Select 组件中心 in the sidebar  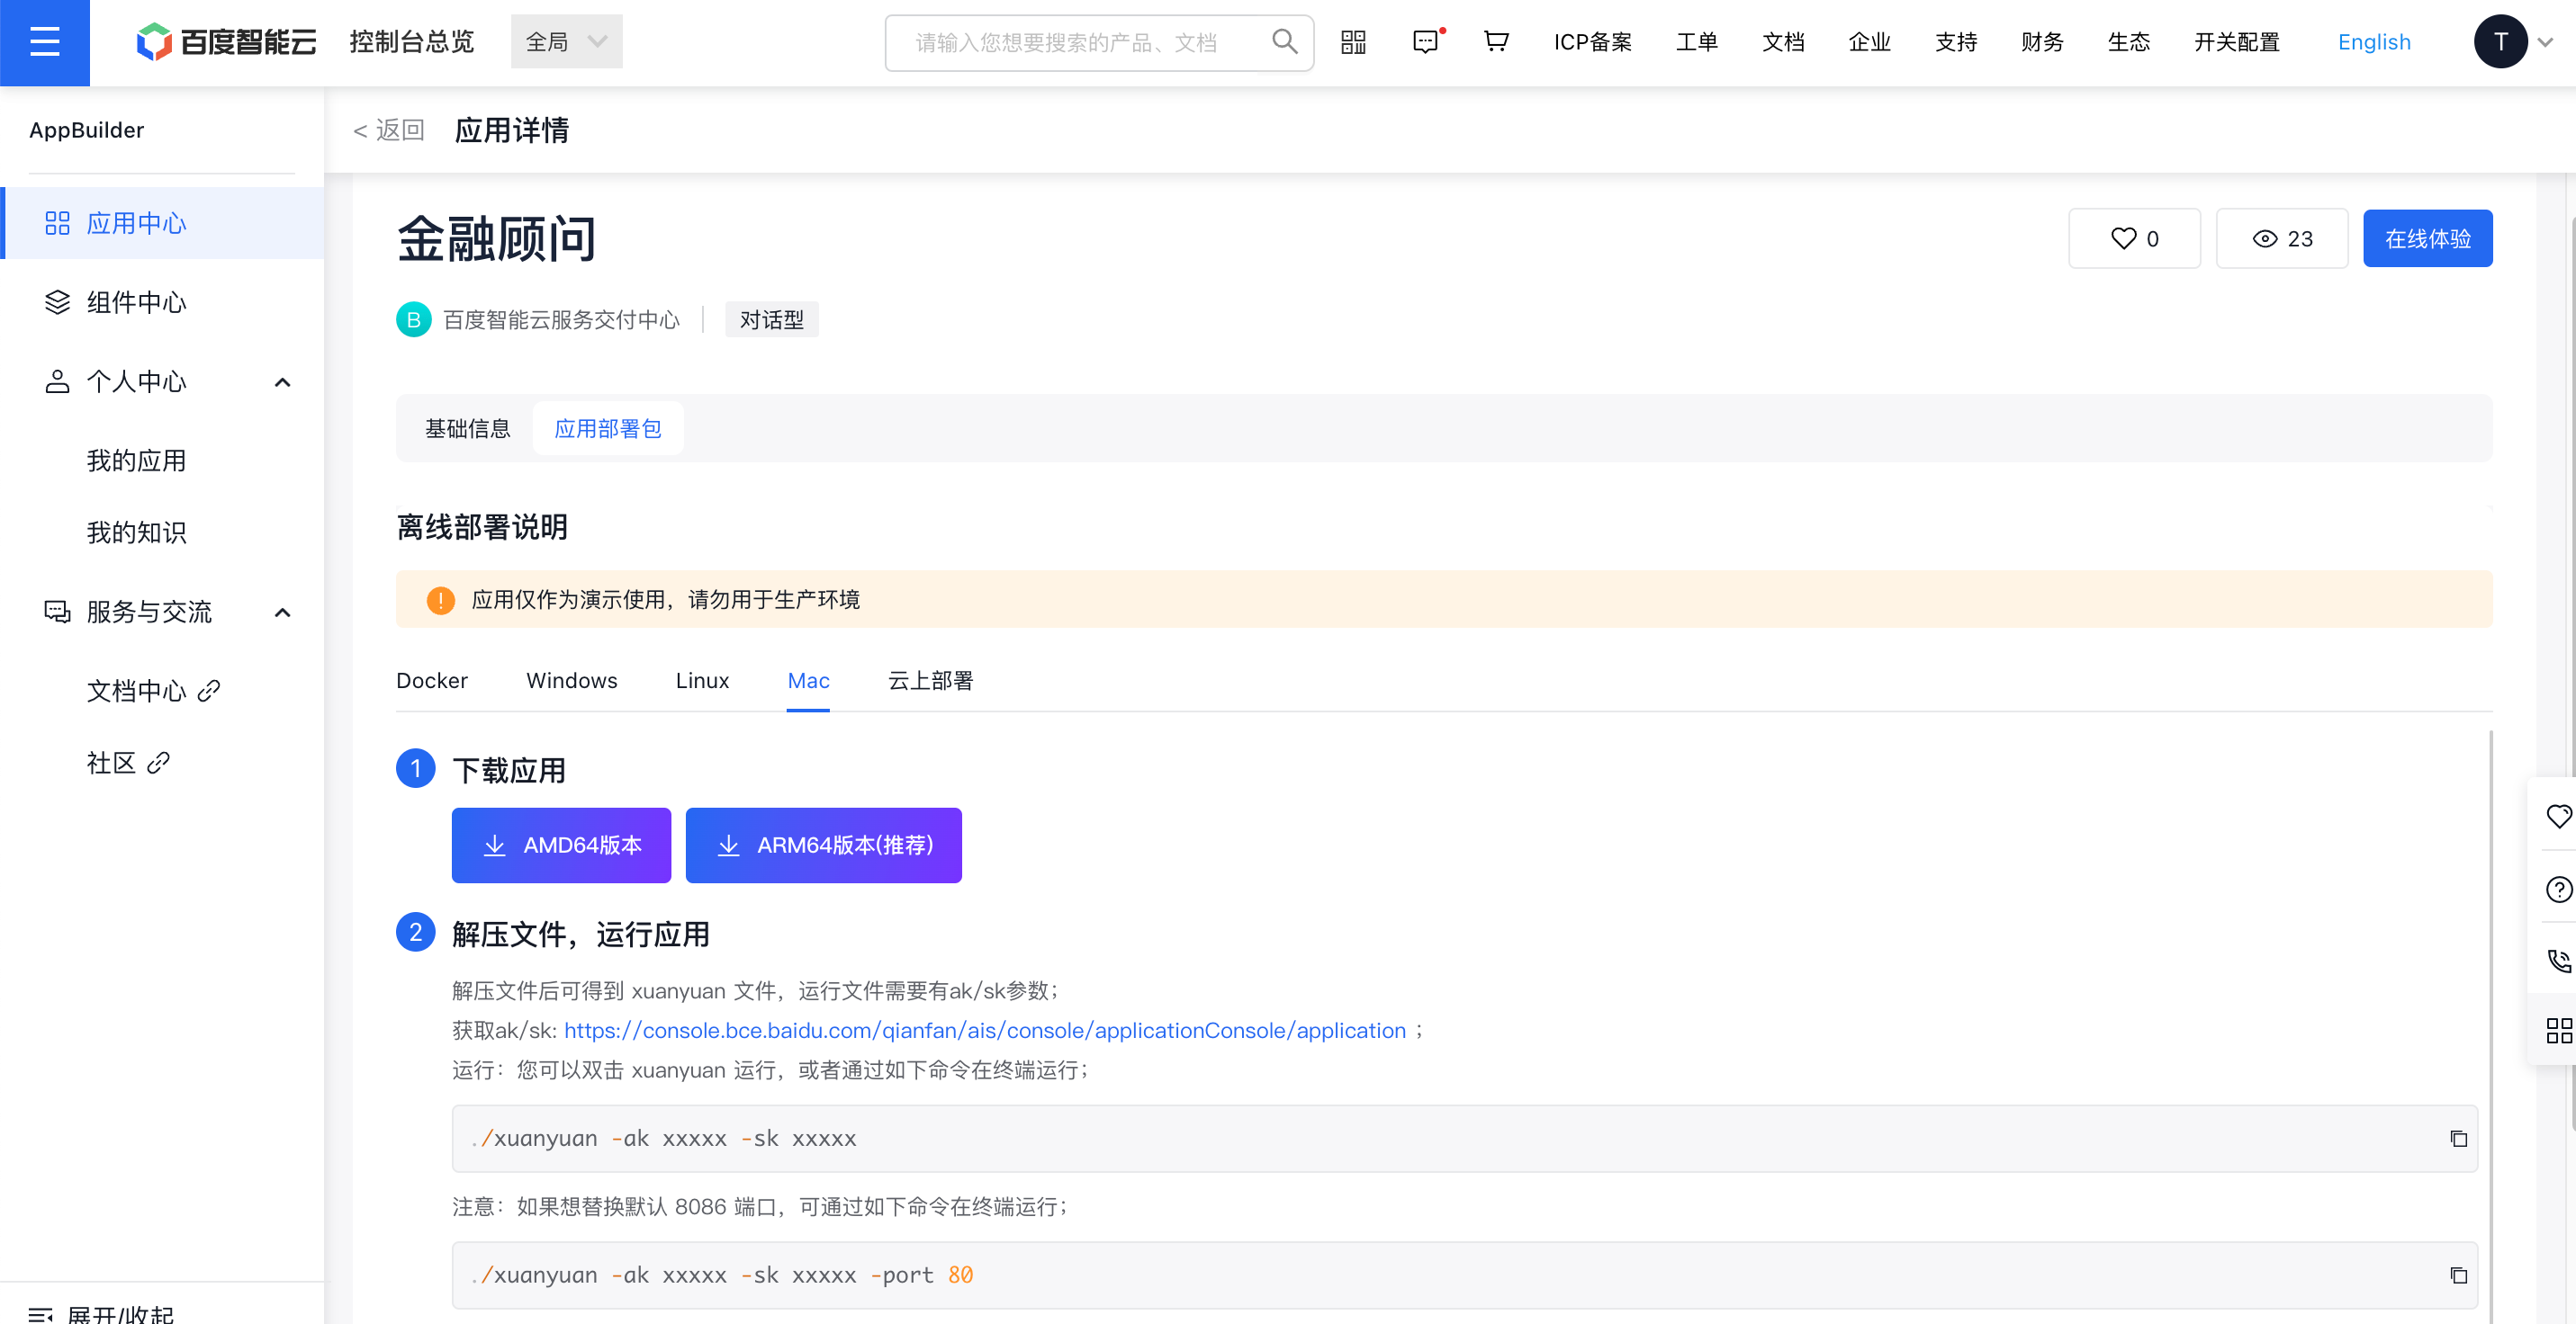164,302
